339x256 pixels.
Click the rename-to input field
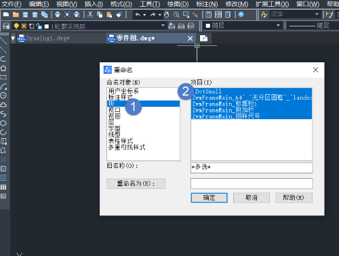point(252,184)
